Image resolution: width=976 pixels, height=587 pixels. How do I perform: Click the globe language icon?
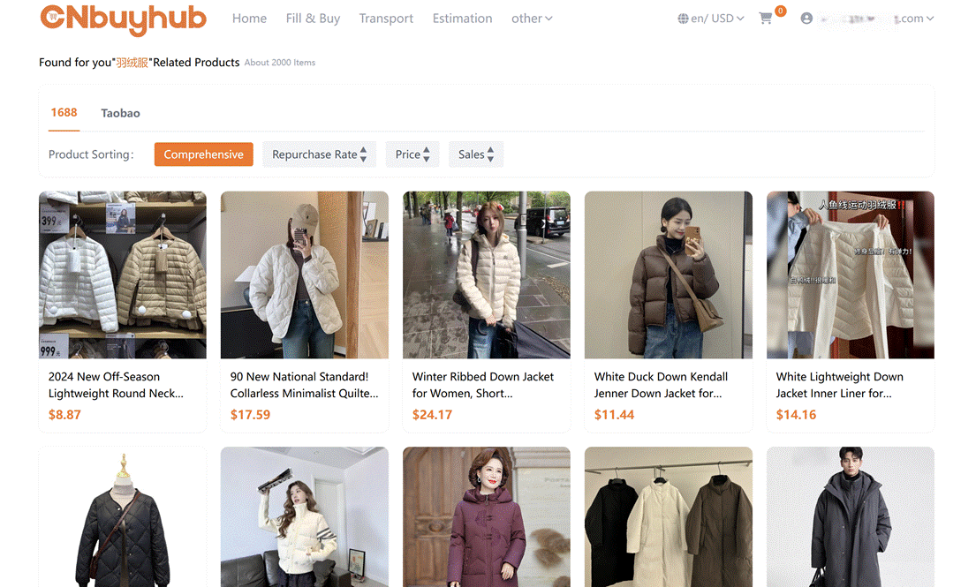pyautogui.click(x=683, y=19)
